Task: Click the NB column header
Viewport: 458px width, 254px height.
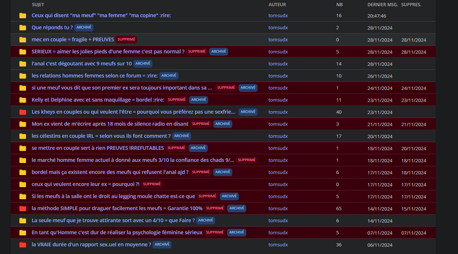Action: pos(340,5)
